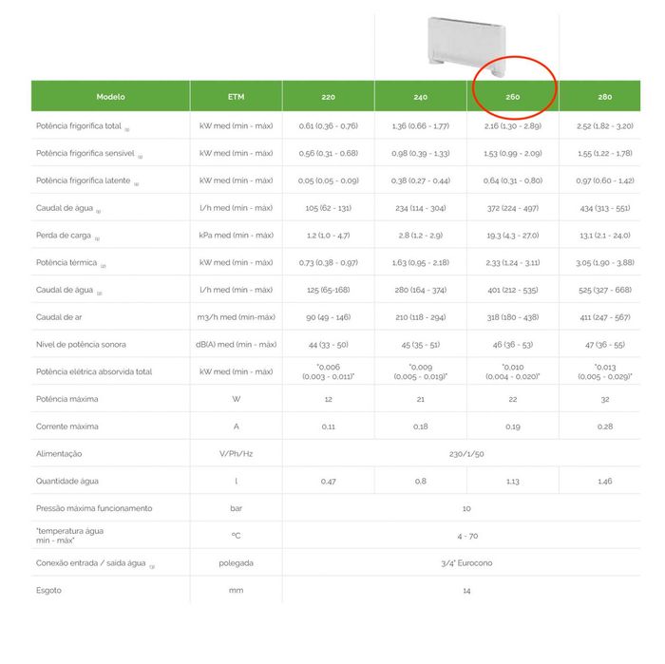The image size is (665, 664).
Task: Click value 90 (49 - 146)
Action: coord(329,317)
